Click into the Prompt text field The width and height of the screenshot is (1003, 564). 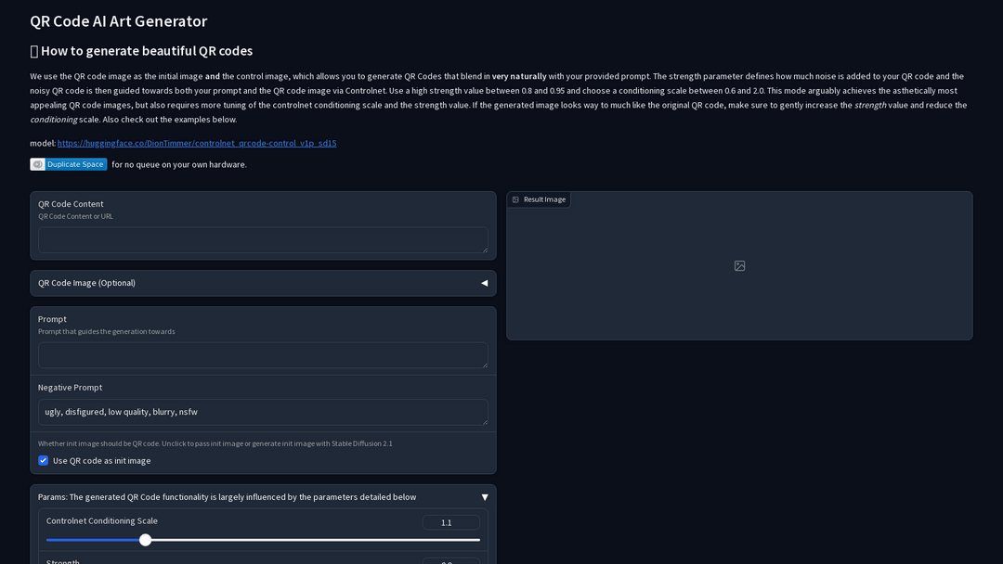tap(262, 354)
